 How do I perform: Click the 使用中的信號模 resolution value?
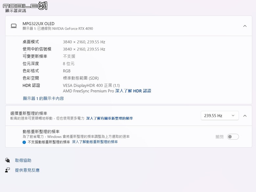[84, 49]
